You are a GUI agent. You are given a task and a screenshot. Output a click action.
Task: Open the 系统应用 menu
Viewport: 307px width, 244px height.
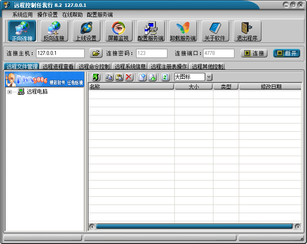point(22,15)
